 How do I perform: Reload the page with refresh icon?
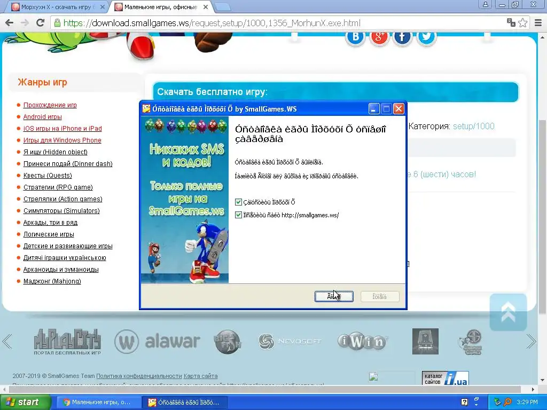point(41,22)
